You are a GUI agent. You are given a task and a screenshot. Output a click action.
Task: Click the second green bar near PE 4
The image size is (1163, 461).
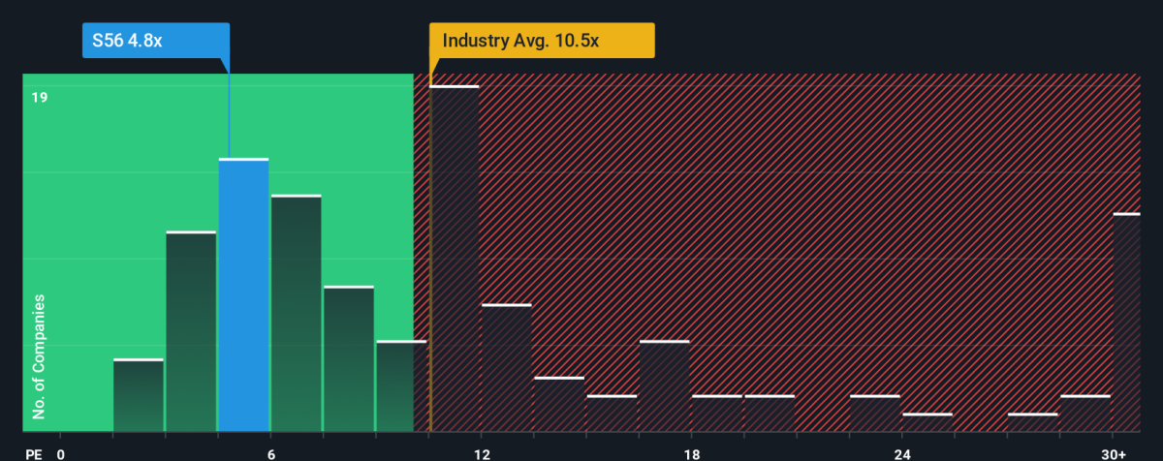(x=191, y=332)
